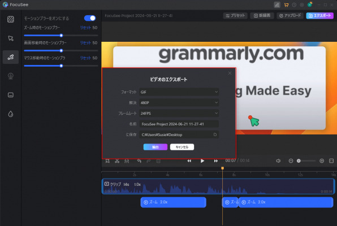Play the video preview
This screenshot has width=337, height=226.
(x=202, y=160)
